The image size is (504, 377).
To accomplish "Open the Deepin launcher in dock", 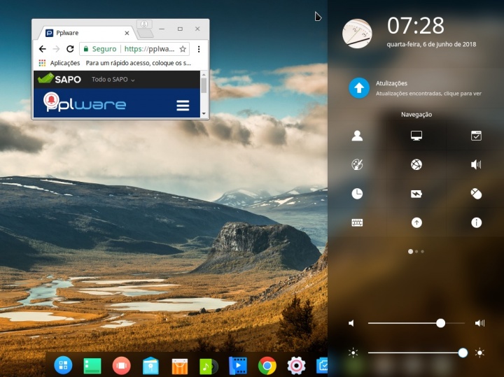I will pos(63,365).
